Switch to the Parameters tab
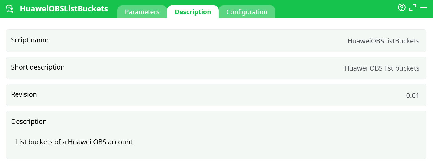 click(142, 12)
